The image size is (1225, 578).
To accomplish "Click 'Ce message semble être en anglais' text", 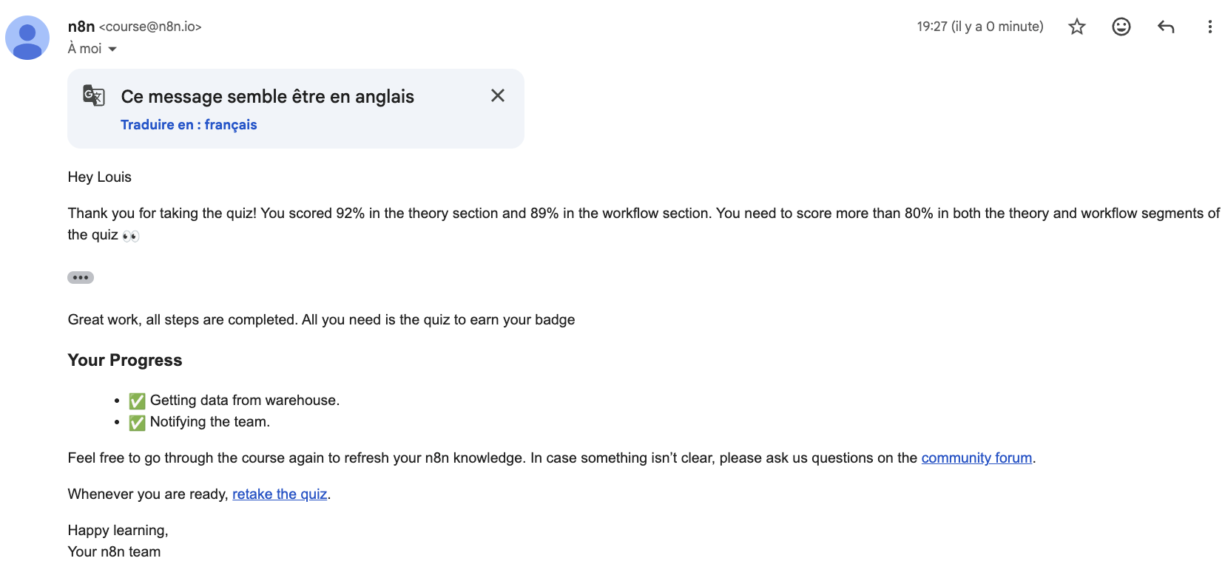I will click(x=267, y=97).
